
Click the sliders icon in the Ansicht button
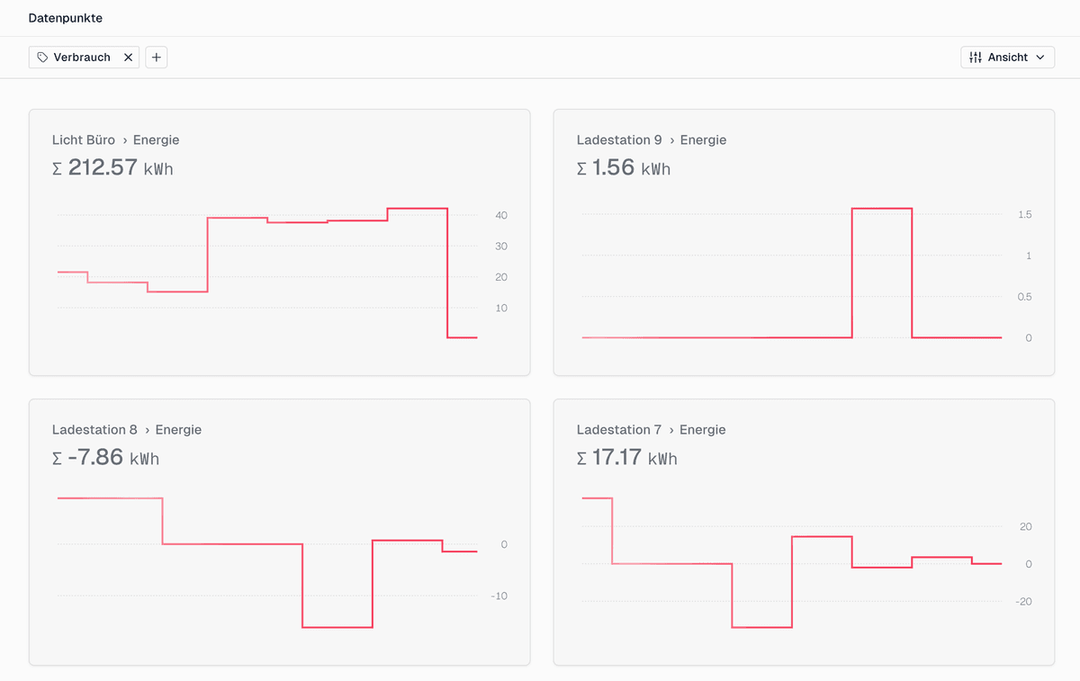[x=975, y=57]
